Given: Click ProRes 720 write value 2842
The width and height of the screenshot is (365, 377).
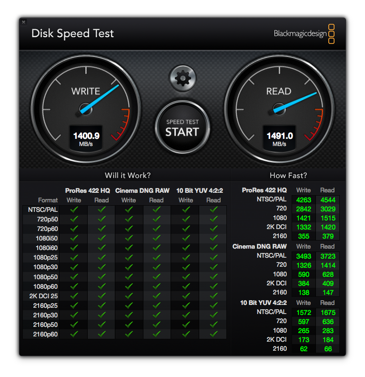Looking at the screenshot, I should click(304, 209).
